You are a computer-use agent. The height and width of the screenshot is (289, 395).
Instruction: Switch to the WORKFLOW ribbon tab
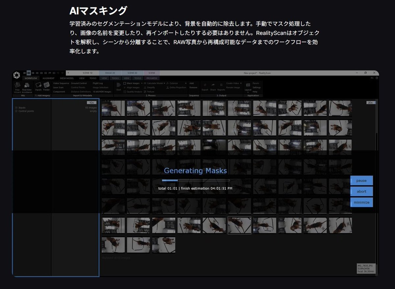point(31,78)
